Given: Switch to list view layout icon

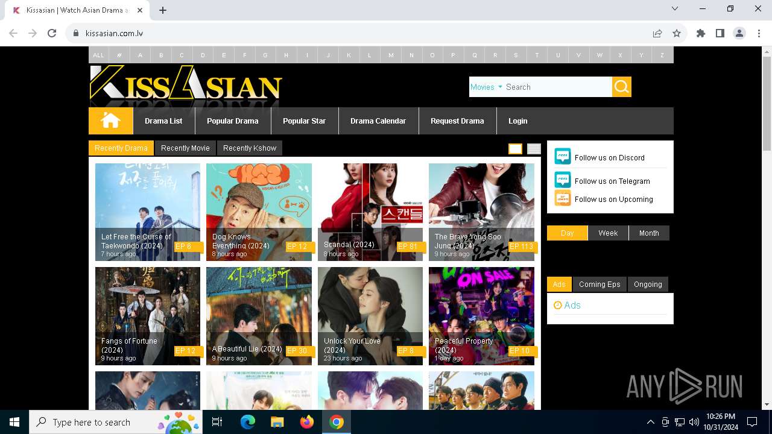Looking at the screenshot, I should click(x=534, y=149).
